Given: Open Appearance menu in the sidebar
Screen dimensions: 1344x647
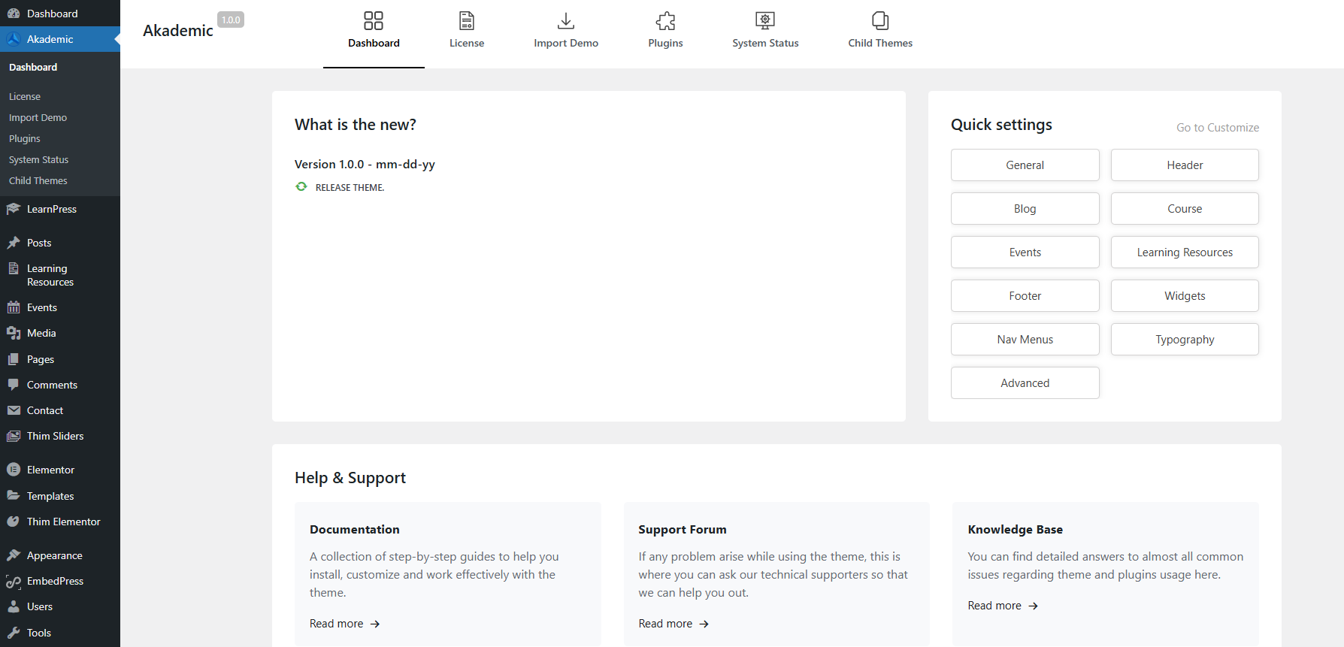Looking at the screenshot, I should pyautogui.click(x=54, y=555).
